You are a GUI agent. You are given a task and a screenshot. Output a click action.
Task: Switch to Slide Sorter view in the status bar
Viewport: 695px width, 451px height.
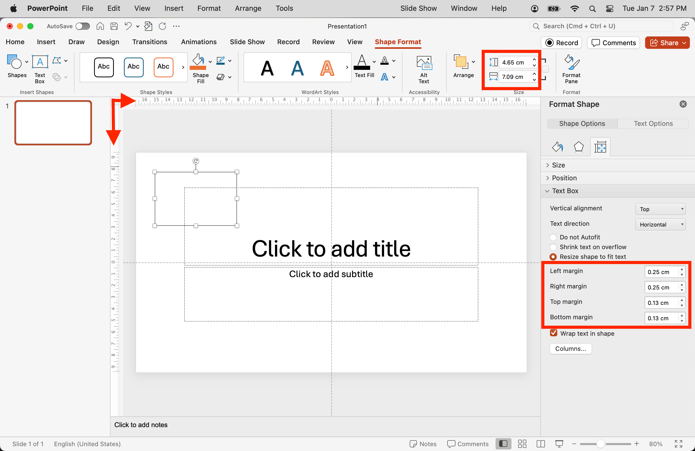[522, 444]
